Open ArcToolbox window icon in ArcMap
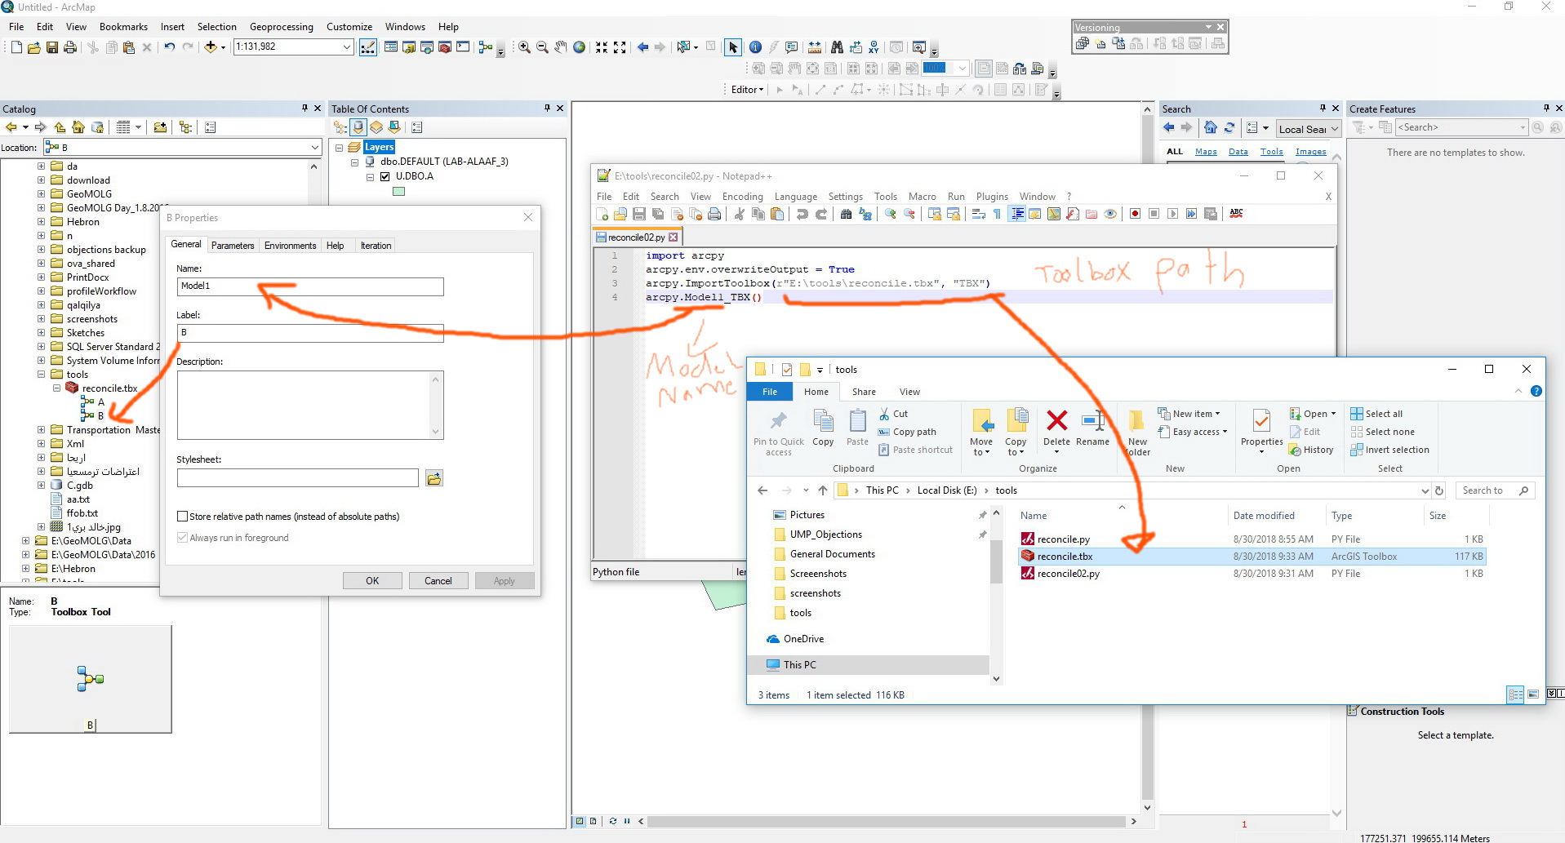Viewport: 1565px width, 843px height. coord(445,47)
